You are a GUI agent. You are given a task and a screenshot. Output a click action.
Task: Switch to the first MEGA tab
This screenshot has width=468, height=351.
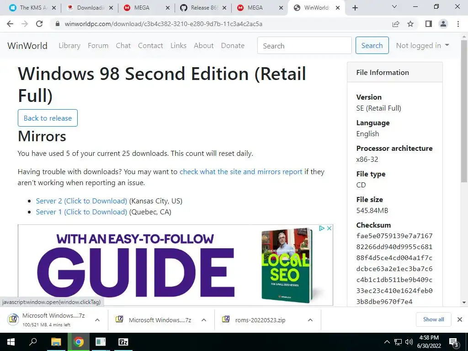click(146, 8)
